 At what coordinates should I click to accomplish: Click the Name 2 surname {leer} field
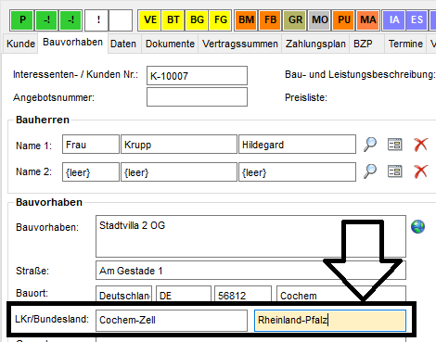[179, 171]
